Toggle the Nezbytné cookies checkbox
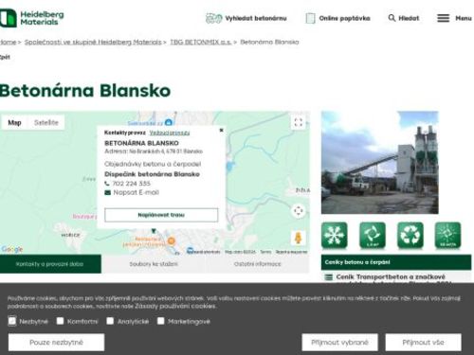The height and width of the screenshot is (355, 474). 12,321
